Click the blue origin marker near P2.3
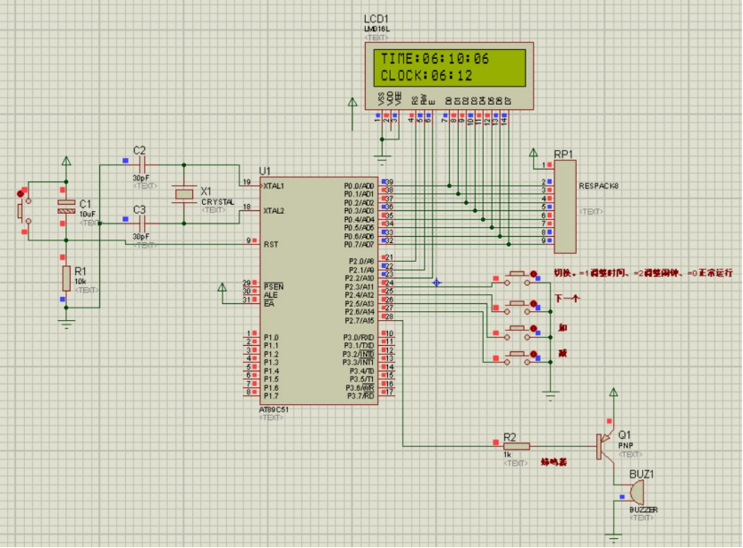 (x=436, y=282)
